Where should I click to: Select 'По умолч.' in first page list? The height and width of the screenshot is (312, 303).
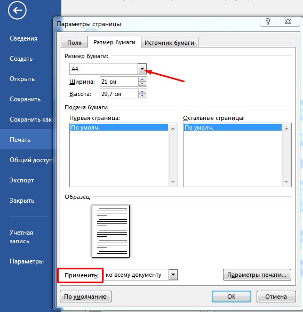pos(119,127)
